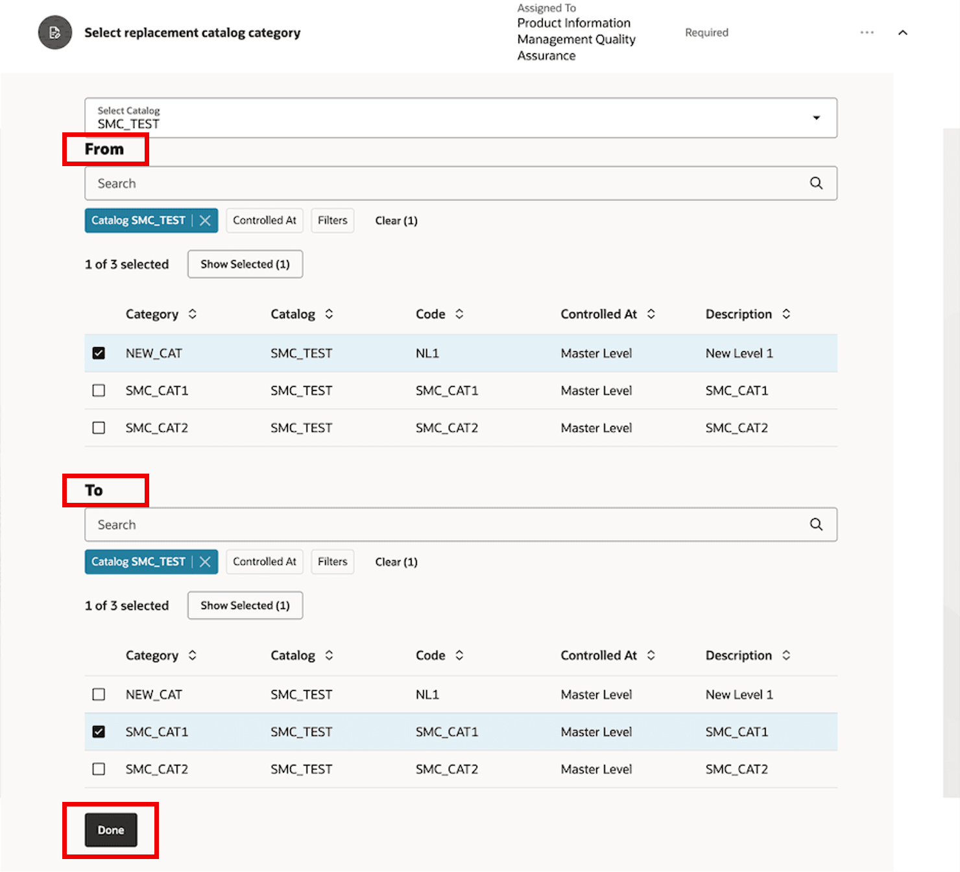Click Clear (1) in the To section
Image resolution: width=960 pixels, height=872 pixels.
pyautogui.click(x=396, y=561)
